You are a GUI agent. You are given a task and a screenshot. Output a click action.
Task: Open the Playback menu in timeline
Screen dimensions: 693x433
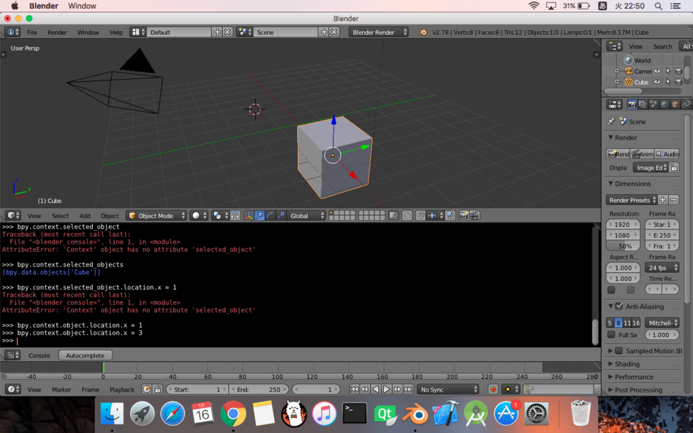122,389
